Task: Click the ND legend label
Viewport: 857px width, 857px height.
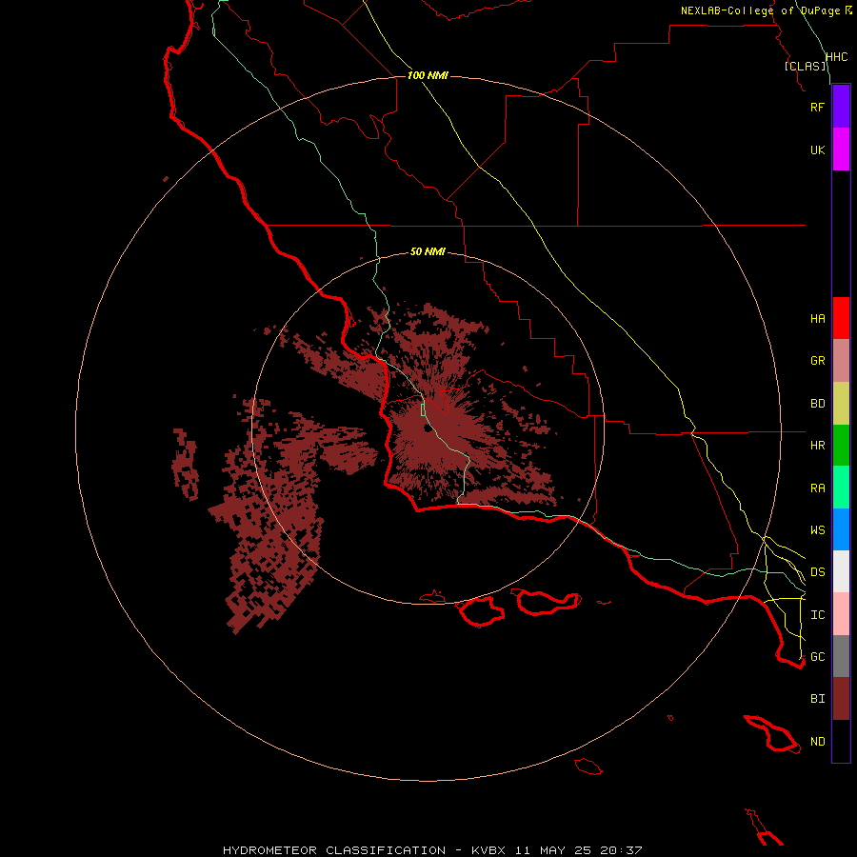Action: click(x=817, y=742)
